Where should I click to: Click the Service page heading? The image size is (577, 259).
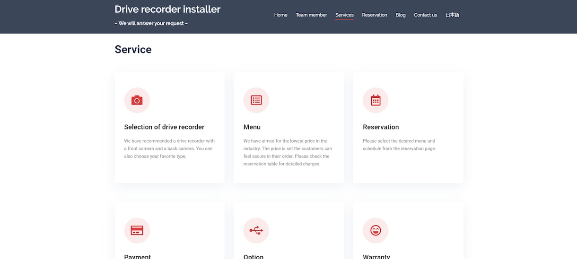click(x=133, y=50)
